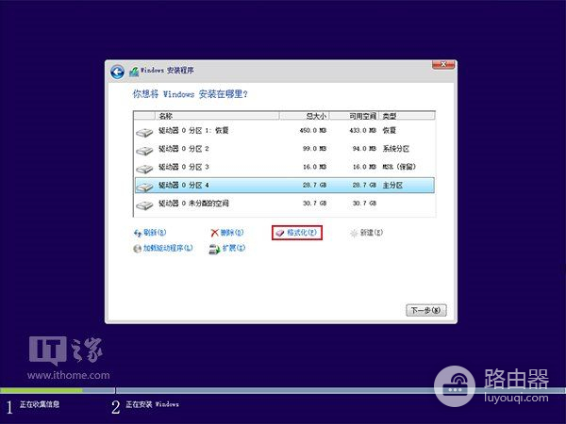Click the 新建(E) new partition link
The width and height of the screenshot is (566, 424).
point(366,233)
